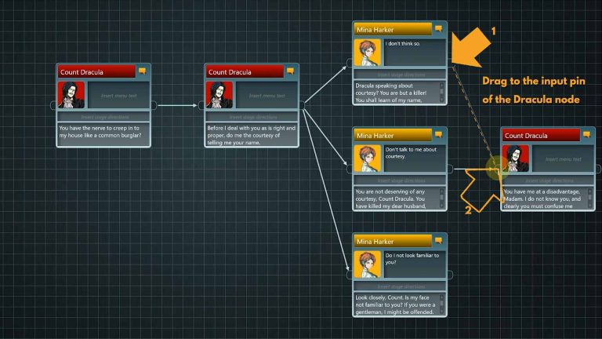This screenshot has height=339, width=602.
Task: Click dialogue 'Before I deal with you as is right'
Action: pos(252,134)
